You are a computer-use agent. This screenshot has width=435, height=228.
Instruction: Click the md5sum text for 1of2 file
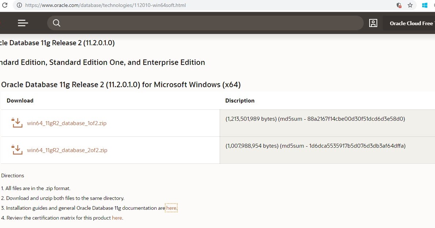[x=342, y=119]
